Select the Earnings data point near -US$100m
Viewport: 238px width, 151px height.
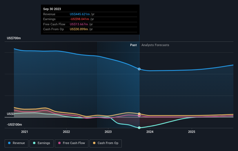coord(139,128)
